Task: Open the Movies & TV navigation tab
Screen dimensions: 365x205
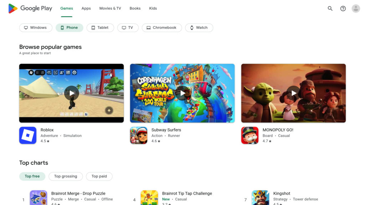Action: [110, 9]
